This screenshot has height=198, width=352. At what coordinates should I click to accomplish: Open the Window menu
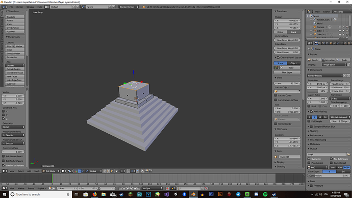(30, 7)
